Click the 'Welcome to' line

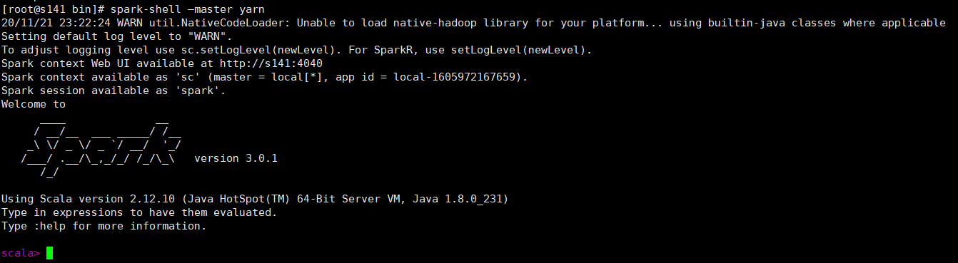tap(34, 104)
